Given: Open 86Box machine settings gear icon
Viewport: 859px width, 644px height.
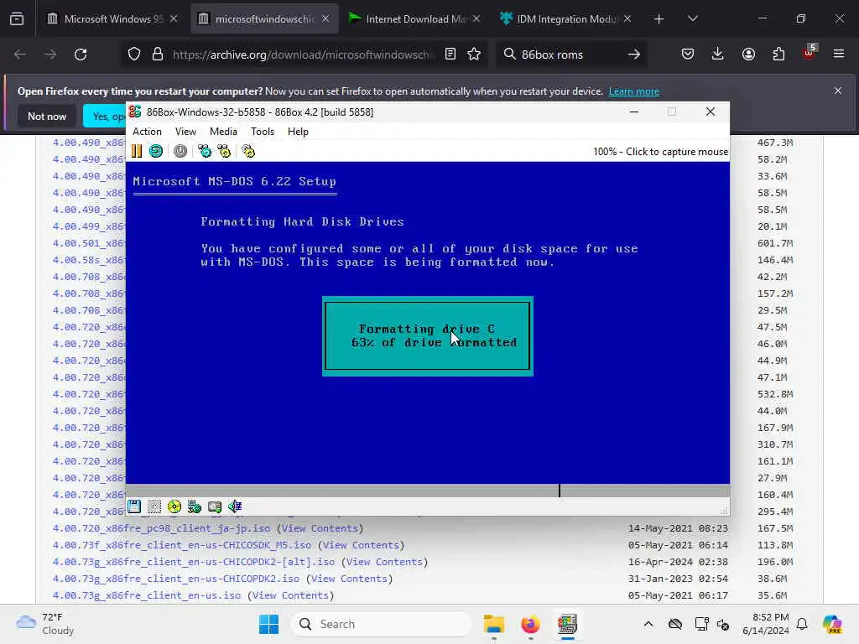Looking at the screenshot, I should pyautogui.click(x=248, y=151).
